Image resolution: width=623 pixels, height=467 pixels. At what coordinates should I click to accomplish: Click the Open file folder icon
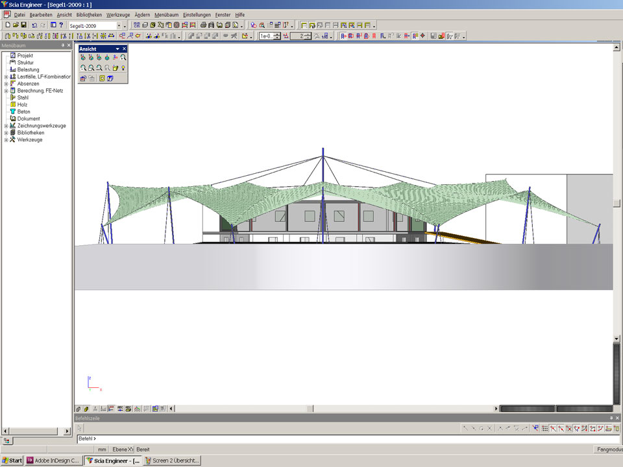[15, 25]
